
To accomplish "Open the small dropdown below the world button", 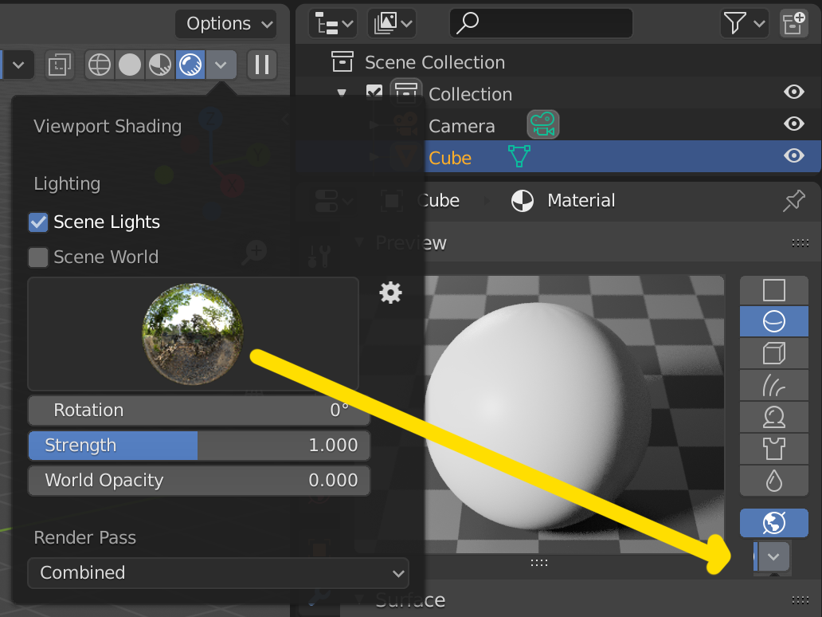I will coord(773,556).
